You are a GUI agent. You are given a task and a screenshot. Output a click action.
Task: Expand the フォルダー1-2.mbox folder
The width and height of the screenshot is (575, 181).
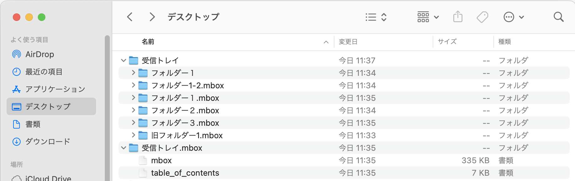133,85
